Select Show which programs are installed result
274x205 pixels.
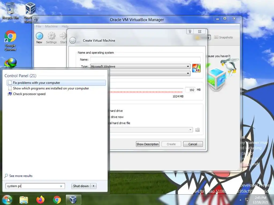pyautogui.click(x=56, y=88)
